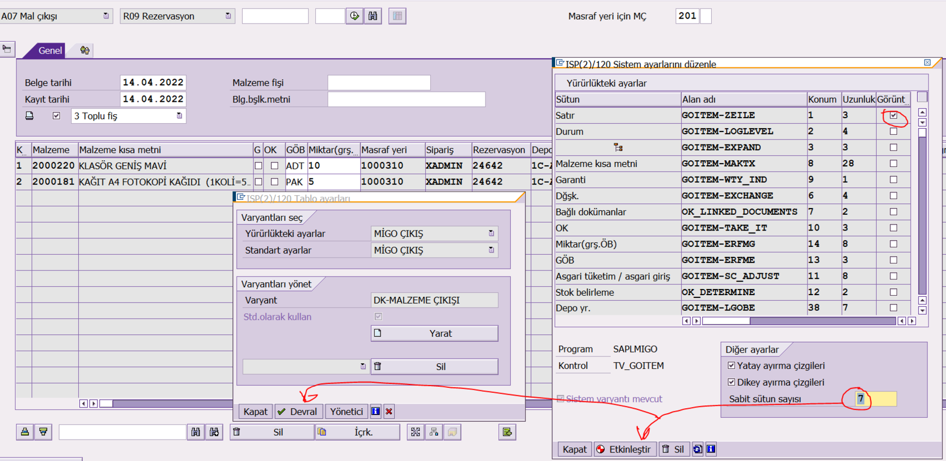
Task: Check the Görünt checkbox for Malzeme kısa metni
Action: click(893, 164)
